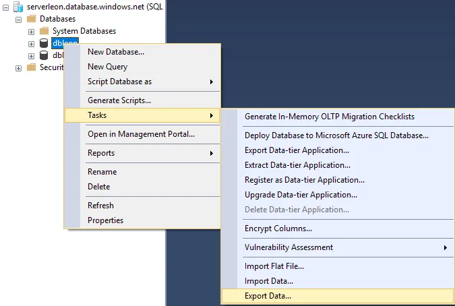Select Properties from the context menu
Image resolution: width=455 pixels, height=306 pixels.
click(105, 220)
